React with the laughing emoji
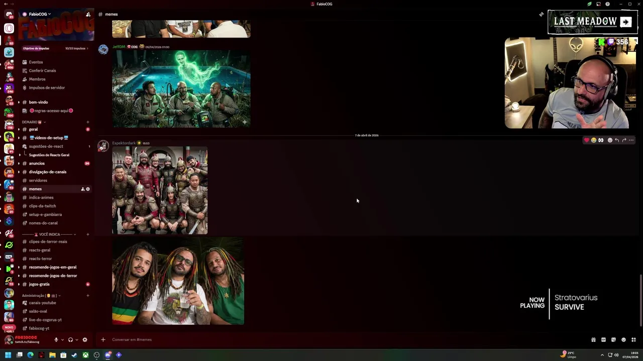This screenshot has width=643, height=361. pyautogui.click(x=593, y=140)
